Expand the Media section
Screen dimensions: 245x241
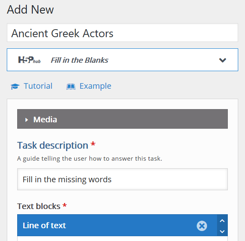click(x=122, y=119)
